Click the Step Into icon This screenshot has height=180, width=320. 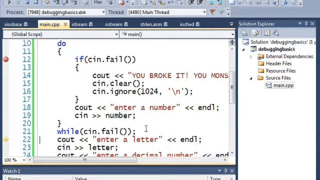[56, 2]
